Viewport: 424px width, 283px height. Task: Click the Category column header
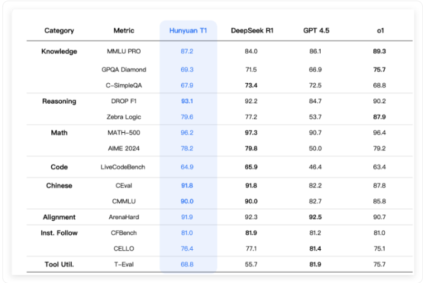pyautogui.click(x=59, y=31)
